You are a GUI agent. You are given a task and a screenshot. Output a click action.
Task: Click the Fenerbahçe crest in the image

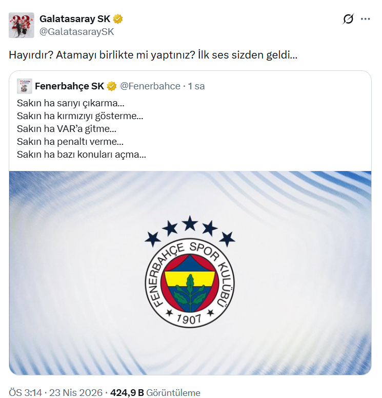tap(190, 283)
